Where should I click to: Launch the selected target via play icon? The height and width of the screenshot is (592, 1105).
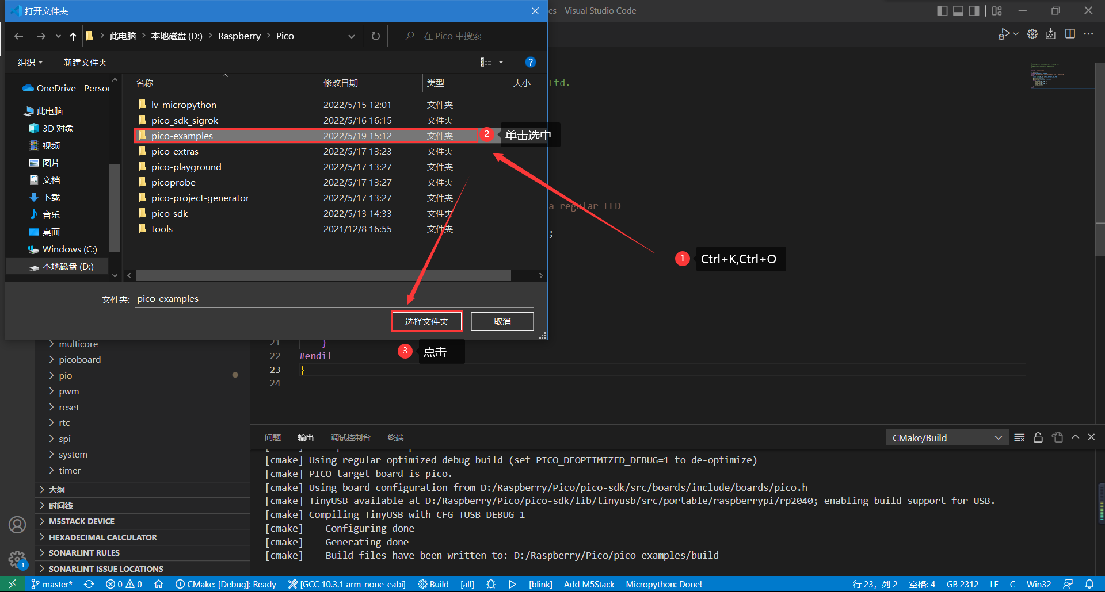coord(512,584)
